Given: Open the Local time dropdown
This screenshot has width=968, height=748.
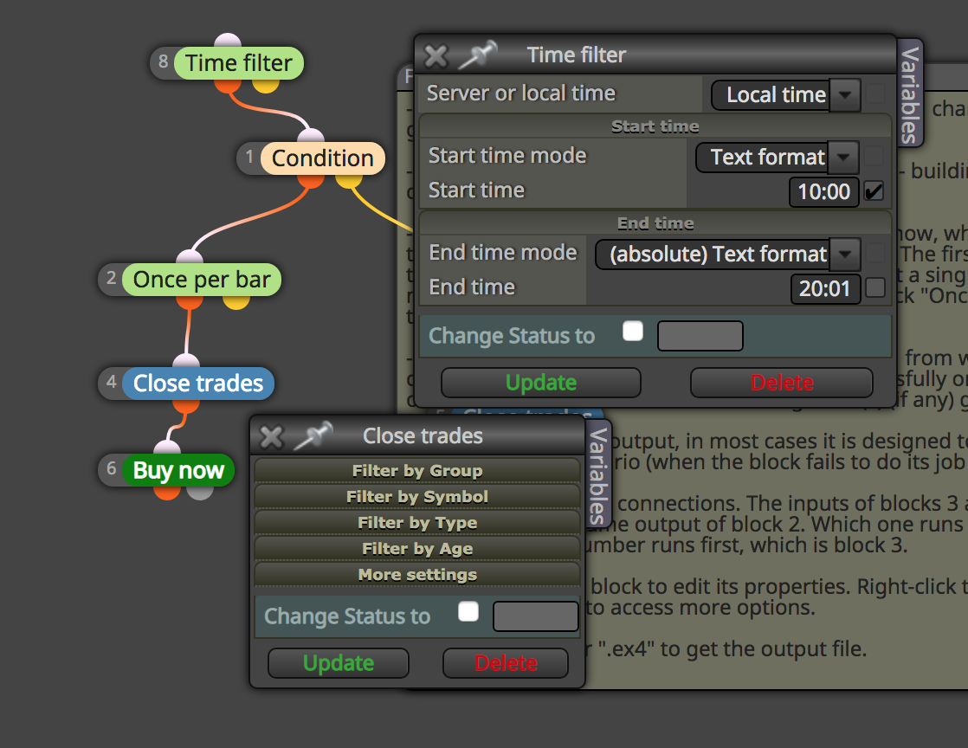Looking at the screenshot, I should (785, 95).
